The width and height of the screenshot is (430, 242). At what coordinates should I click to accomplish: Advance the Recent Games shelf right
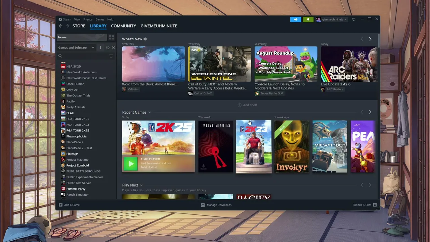click(370, 112)
